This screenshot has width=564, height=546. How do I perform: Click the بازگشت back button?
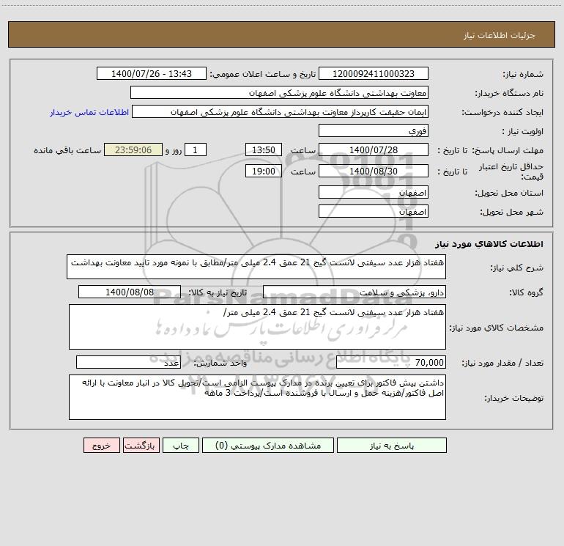tap(141, 445)
